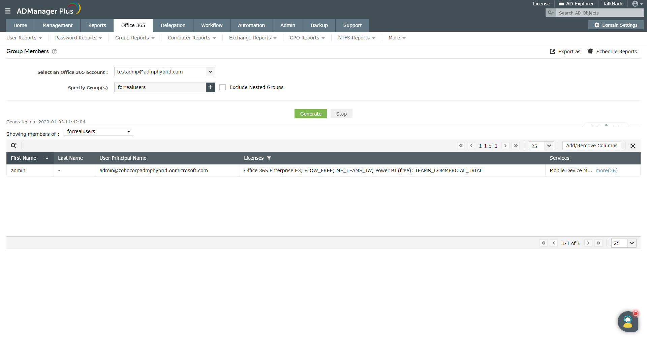Open the TalkBack link

613,4
